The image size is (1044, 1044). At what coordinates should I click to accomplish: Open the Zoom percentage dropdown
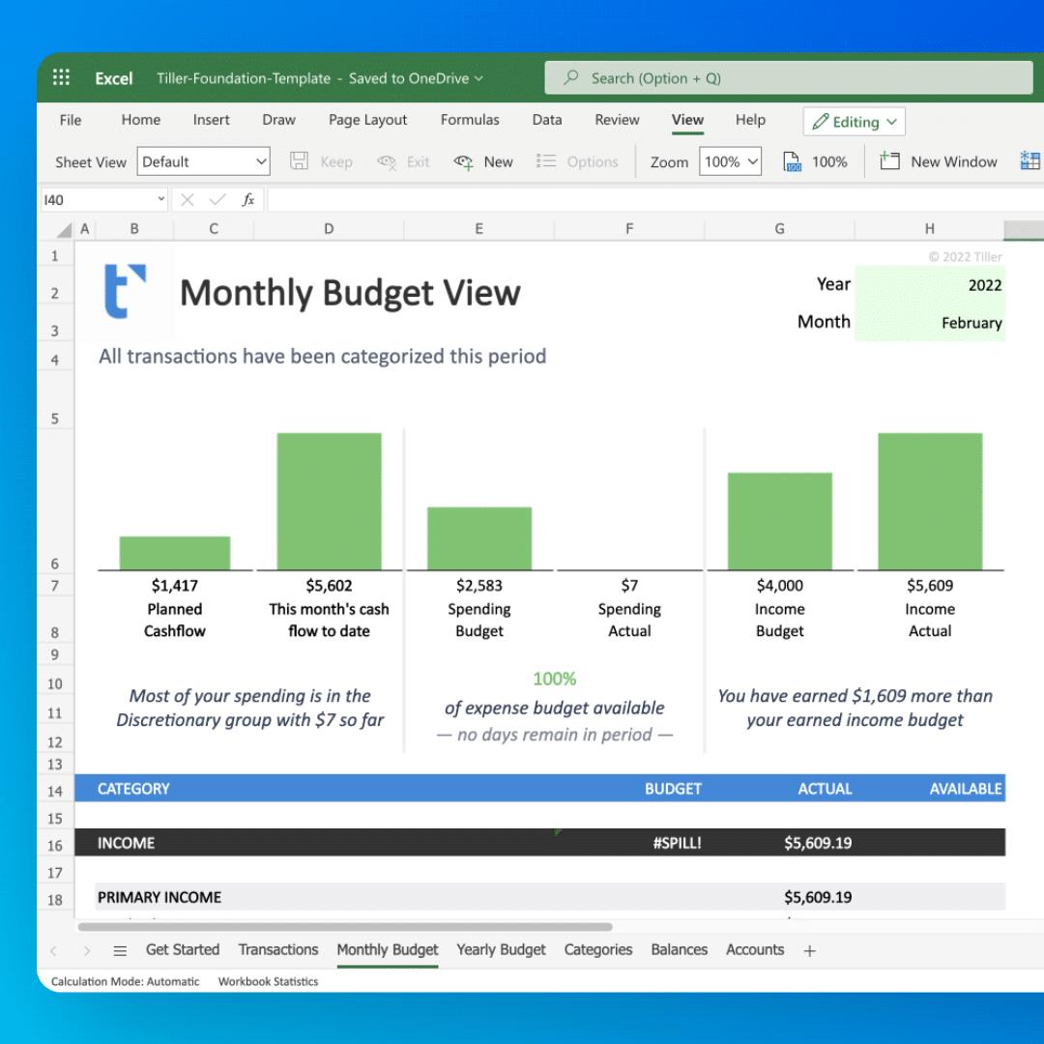click(x=730, y=161)
